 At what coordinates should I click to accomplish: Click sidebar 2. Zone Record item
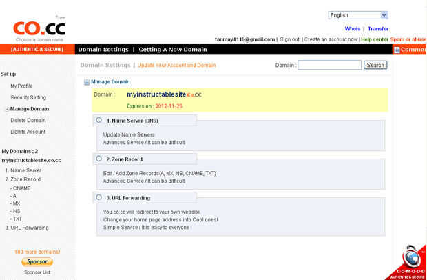click(23, 179)
